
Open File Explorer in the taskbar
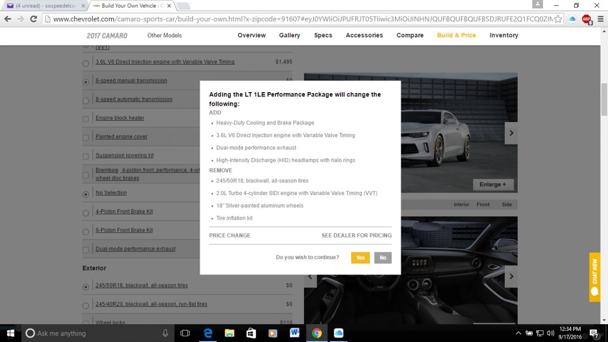230,333
